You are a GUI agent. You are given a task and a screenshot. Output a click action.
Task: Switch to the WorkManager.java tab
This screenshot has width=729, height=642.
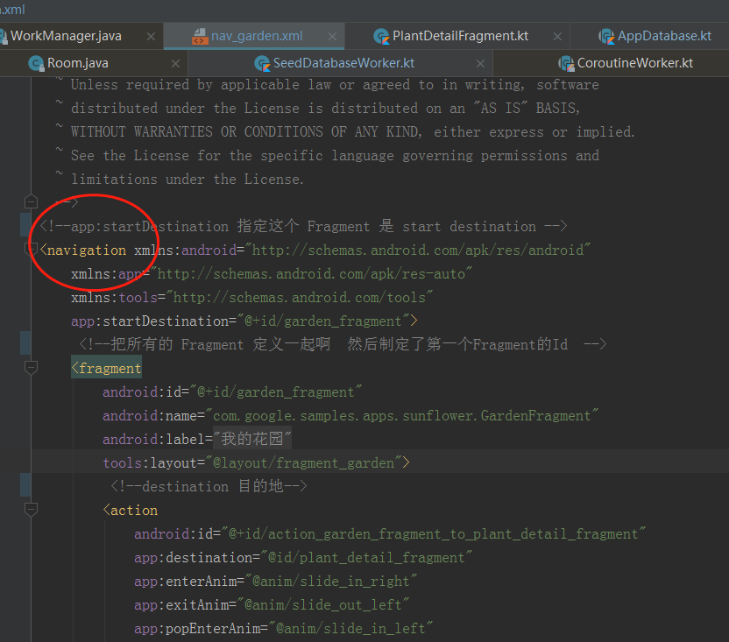point(66,36)
